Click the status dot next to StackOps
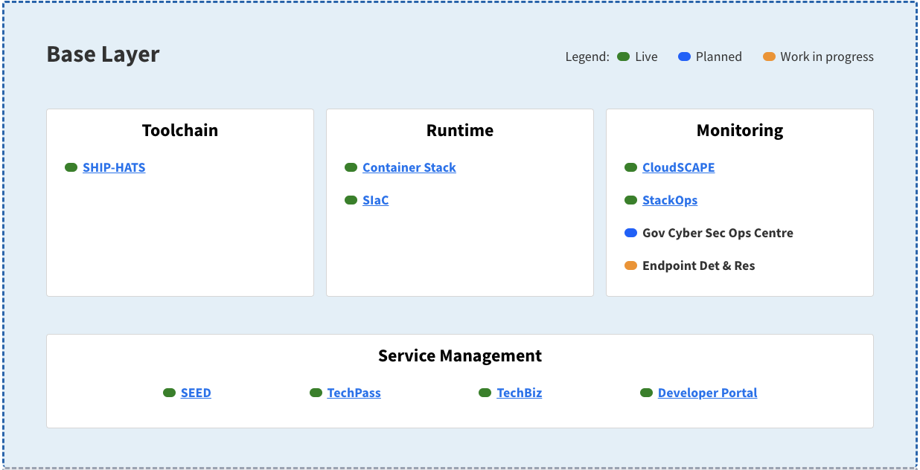This screenshot has height=470, width=920. click(630, 200)
